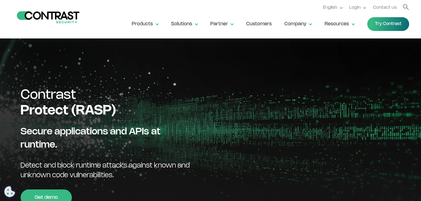Open the search magnifier icon

tap(406, 7)
